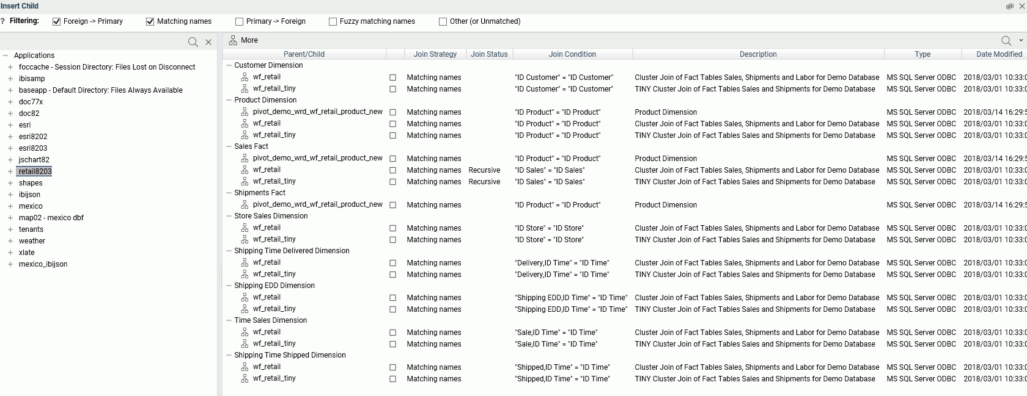Click the wf_retail icon under Time Sales Dimension

click(x=245, y=332)
